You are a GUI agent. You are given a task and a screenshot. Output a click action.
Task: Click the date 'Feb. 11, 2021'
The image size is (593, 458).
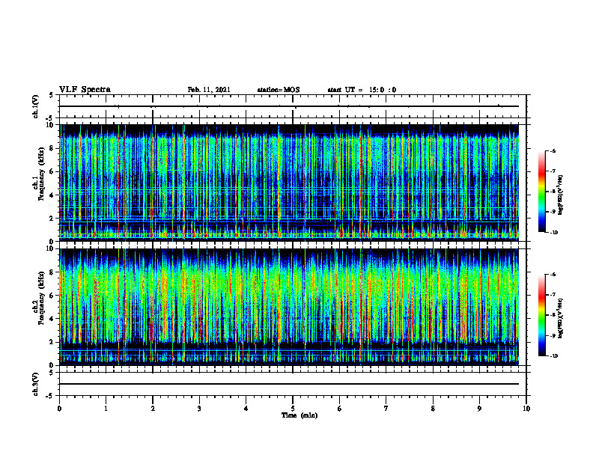click(x=209, y=90)
